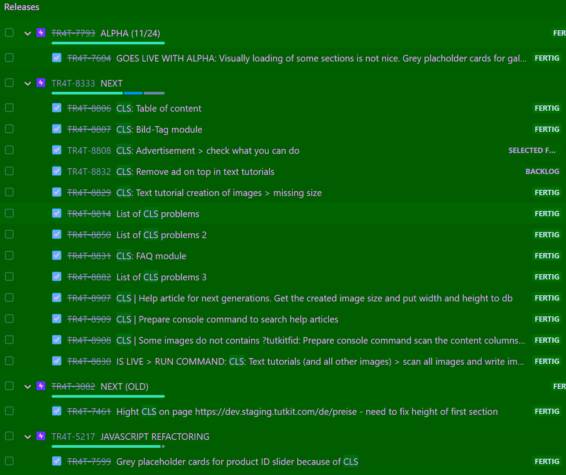Click the task icon next to TR4T-7599
Screen dimensions: 566x475
(57, 461)
